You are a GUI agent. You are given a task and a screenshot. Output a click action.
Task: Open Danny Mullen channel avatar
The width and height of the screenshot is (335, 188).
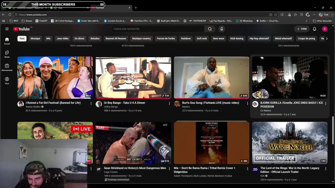pos(20,104)
